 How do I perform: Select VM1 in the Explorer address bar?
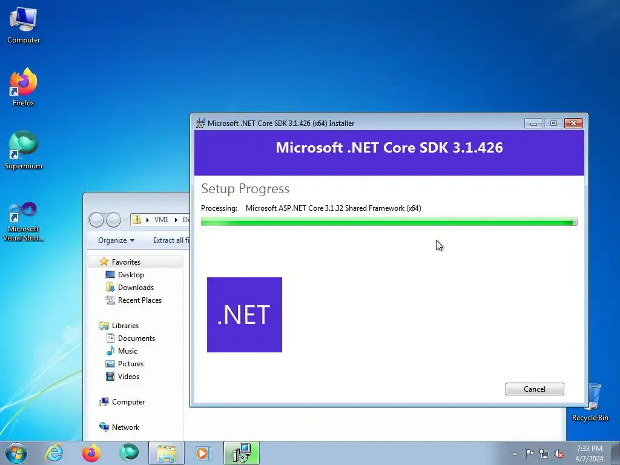pyautogui.click(x=161, y=219)
